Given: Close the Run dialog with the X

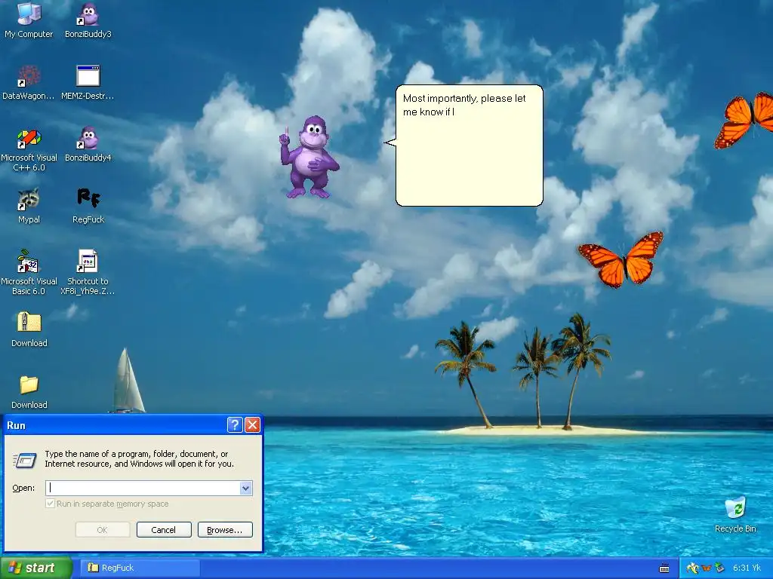Looking at the screenshot, I should point(252,425).
